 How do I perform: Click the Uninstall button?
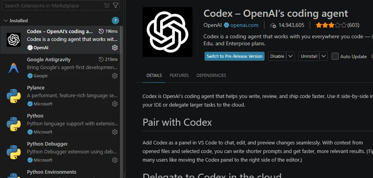309,56
